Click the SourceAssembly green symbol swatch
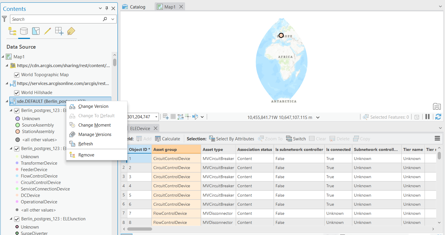The height and width of the screenshot is (235, 445). 18,125
